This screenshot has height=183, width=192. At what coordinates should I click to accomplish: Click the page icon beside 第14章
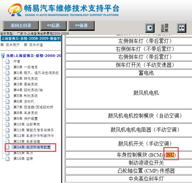(x=8, y=147)
